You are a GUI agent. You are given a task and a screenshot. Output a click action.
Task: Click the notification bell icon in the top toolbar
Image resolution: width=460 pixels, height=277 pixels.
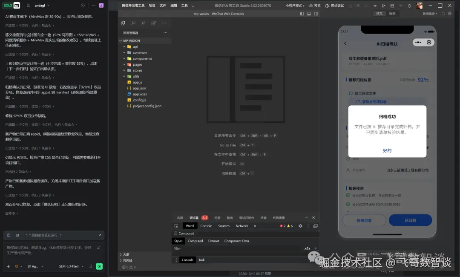tap(409, 6)
